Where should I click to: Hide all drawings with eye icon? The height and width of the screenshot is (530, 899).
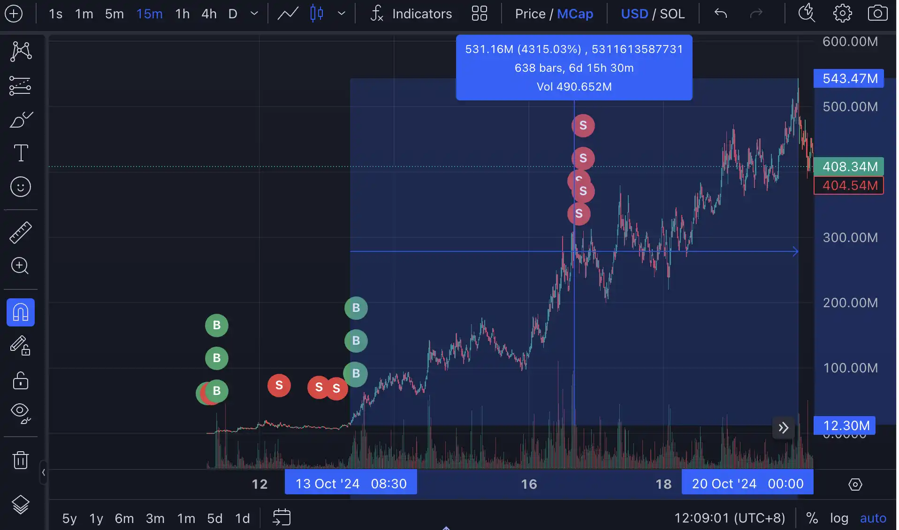point(21,413)
